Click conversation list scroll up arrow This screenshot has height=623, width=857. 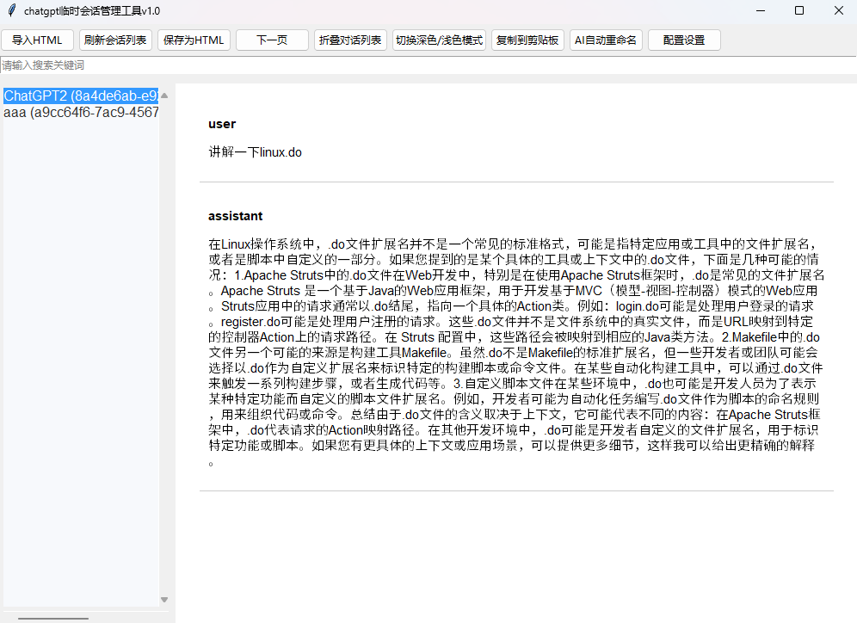(x=164, y=96)
